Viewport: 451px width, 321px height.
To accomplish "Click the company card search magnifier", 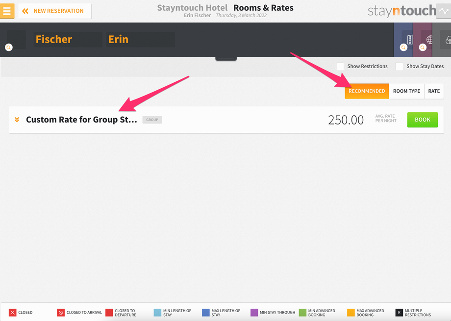I will tap(403, 47).
